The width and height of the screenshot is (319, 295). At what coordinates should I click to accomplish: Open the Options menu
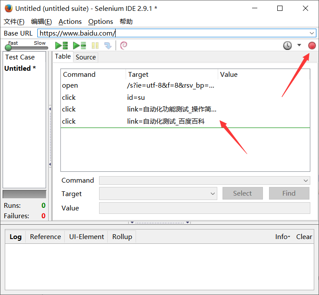point(100,22)
